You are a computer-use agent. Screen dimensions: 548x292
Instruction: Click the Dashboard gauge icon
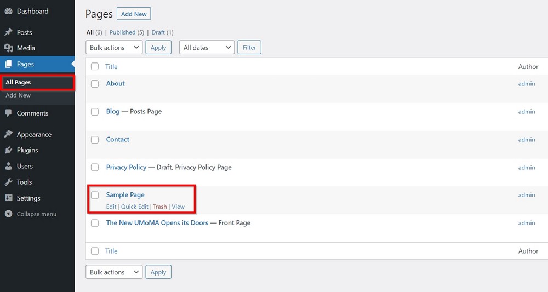8,11
